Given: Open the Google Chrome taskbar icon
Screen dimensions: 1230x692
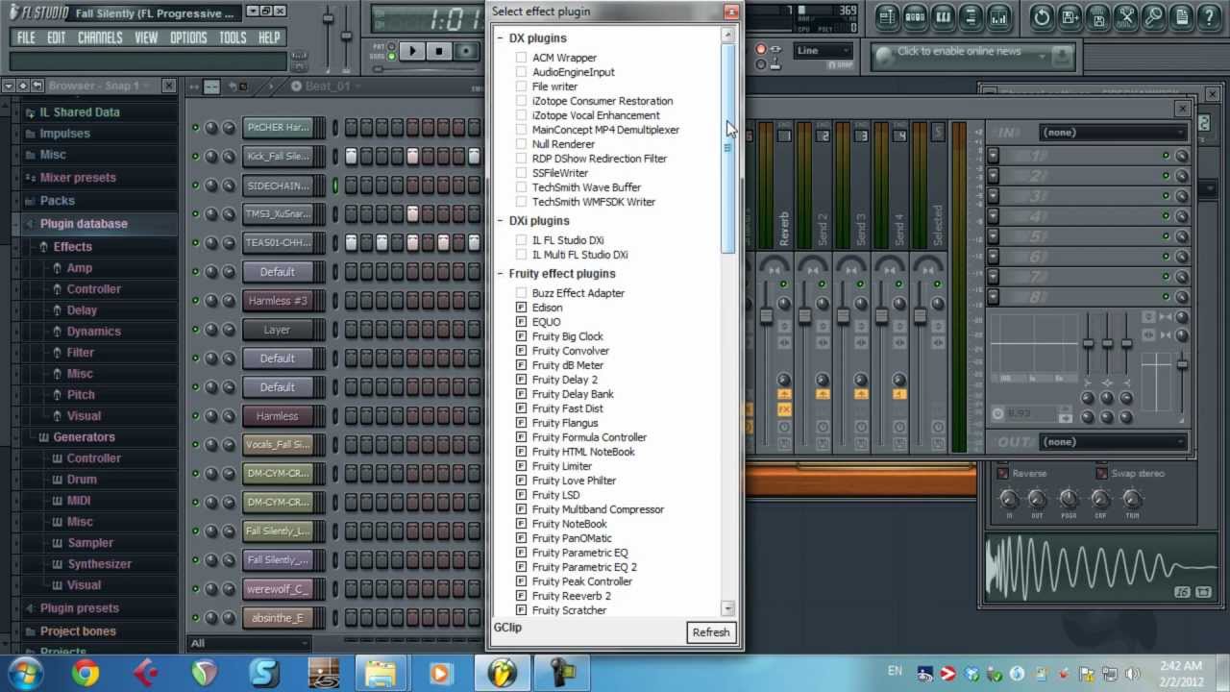Looking at the screenshot, I should (x=86, y=673).
